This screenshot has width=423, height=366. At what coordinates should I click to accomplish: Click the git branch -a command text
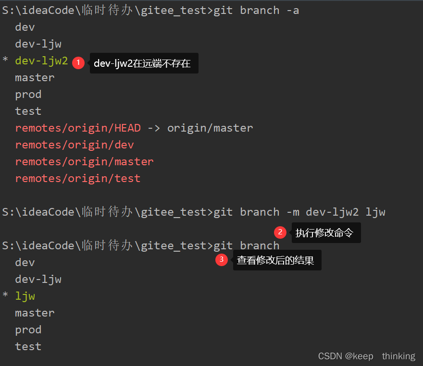coord(256,11)
